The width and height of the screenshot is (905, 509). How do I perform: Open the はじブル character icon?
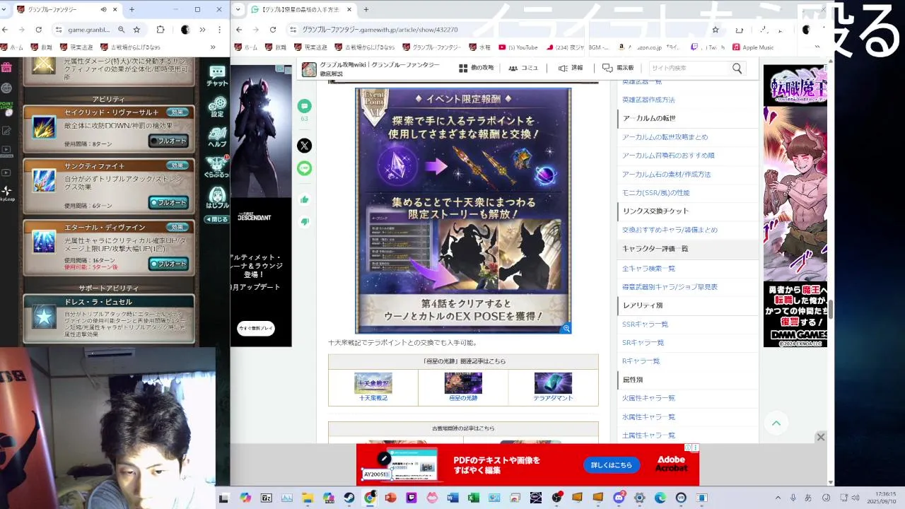point(218,197)
